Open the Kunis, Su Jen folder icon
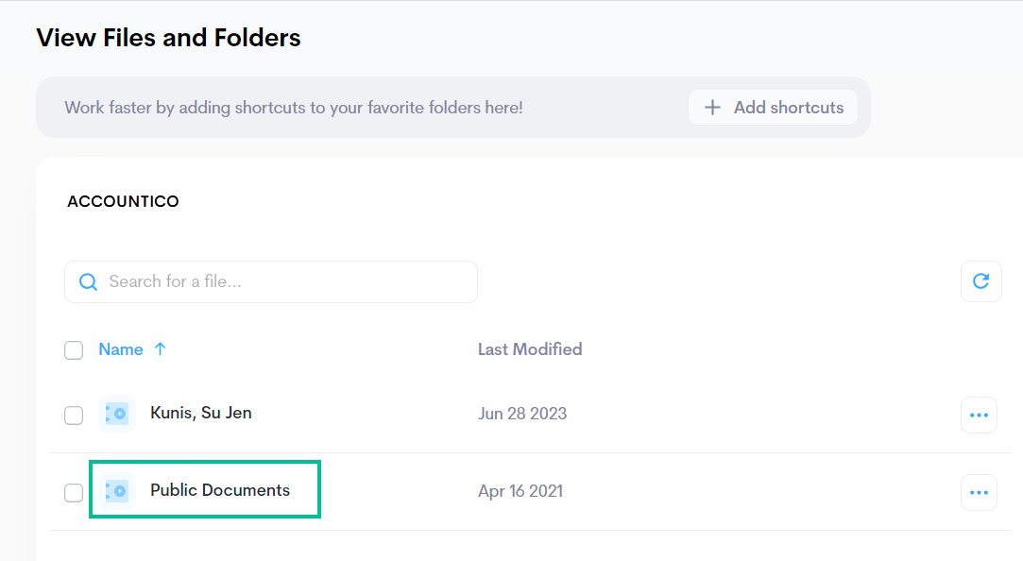The image size is (1023, 561). click(x=117, y=414)
